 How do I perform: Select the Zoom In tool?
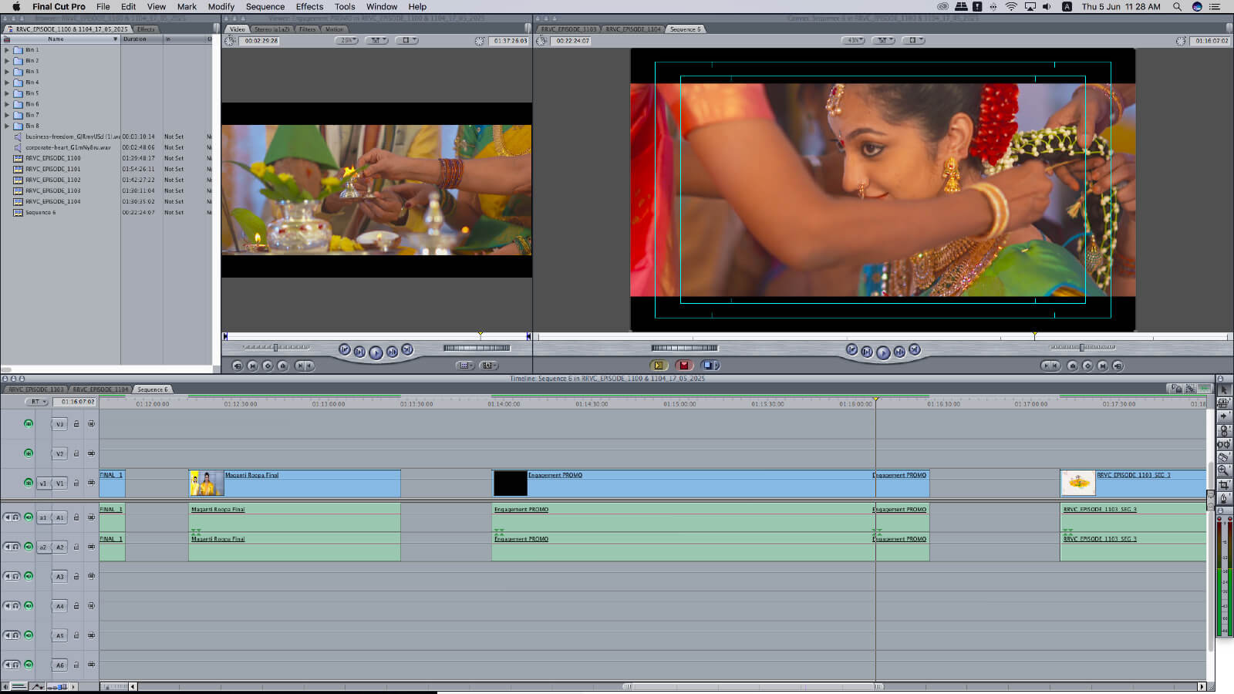(1224, 470)
